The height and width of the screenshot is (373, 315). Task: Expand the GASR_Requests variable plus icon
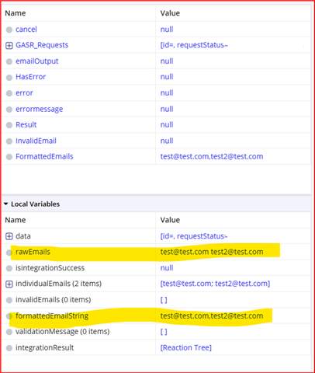(x=9, y=46)
